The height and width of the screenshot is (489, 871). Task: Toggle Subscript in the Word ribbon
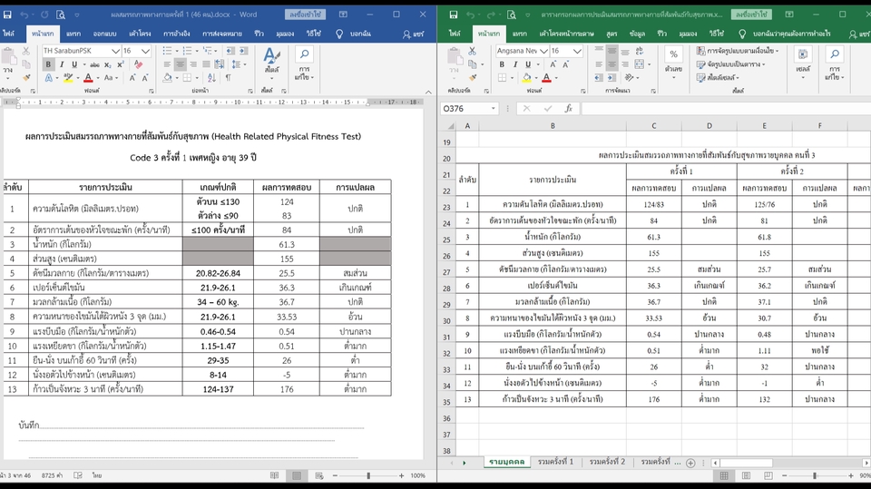(x=108, y=64)
